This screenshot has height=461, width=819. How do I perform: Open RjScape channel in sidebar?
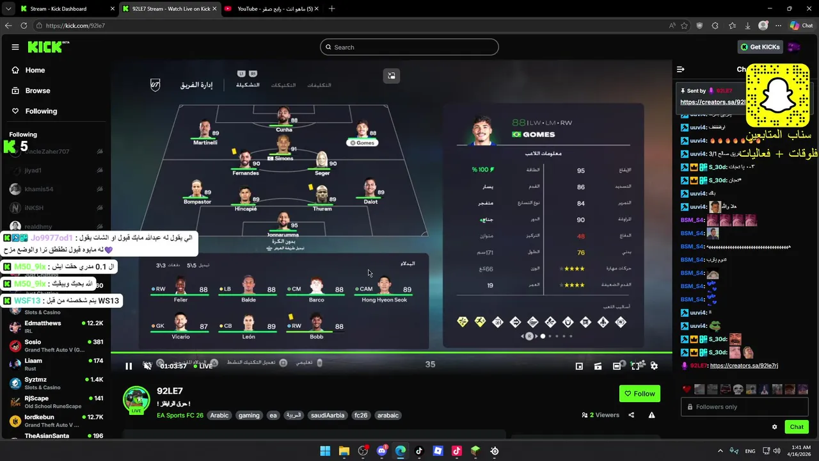click(56, 401)
